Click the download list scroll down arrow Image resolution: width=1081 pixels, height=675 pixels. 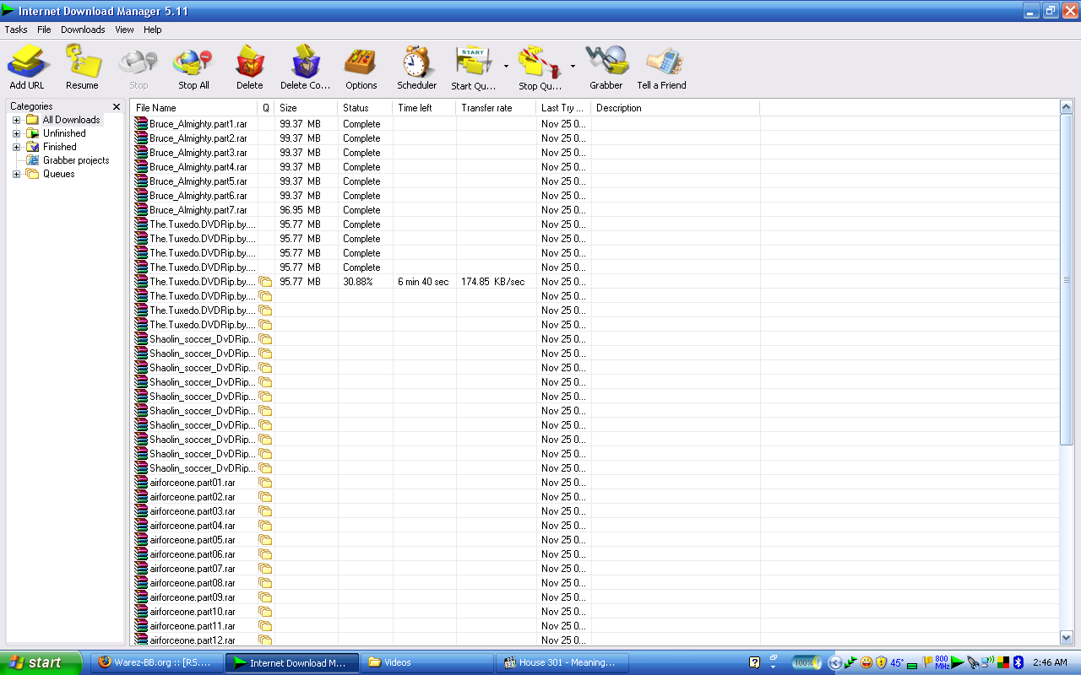pyautogui.click(x=1066, y=638)
